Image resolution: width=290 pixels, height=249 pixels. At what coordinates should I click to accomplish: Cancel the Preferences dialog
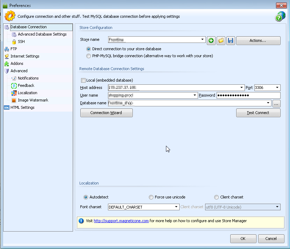pos(271,239)
